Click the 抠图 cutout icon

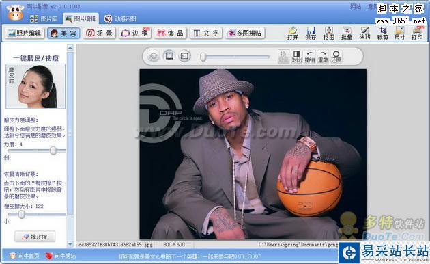pos(328,33)
